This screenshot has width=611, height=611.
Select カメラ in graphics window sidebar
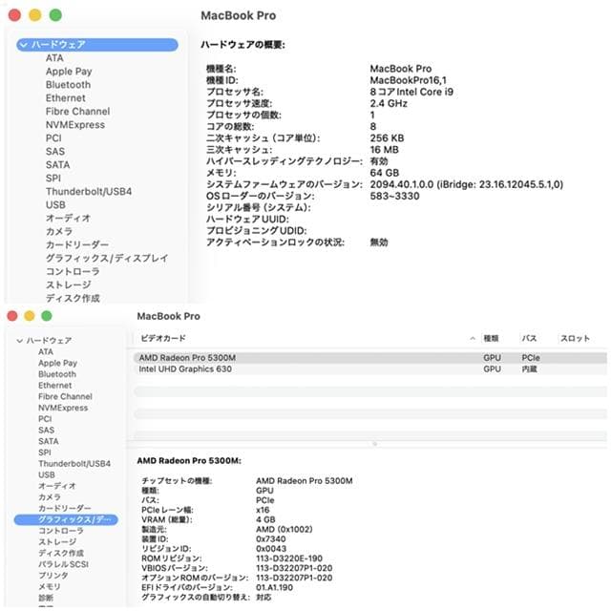pos(50,497)
